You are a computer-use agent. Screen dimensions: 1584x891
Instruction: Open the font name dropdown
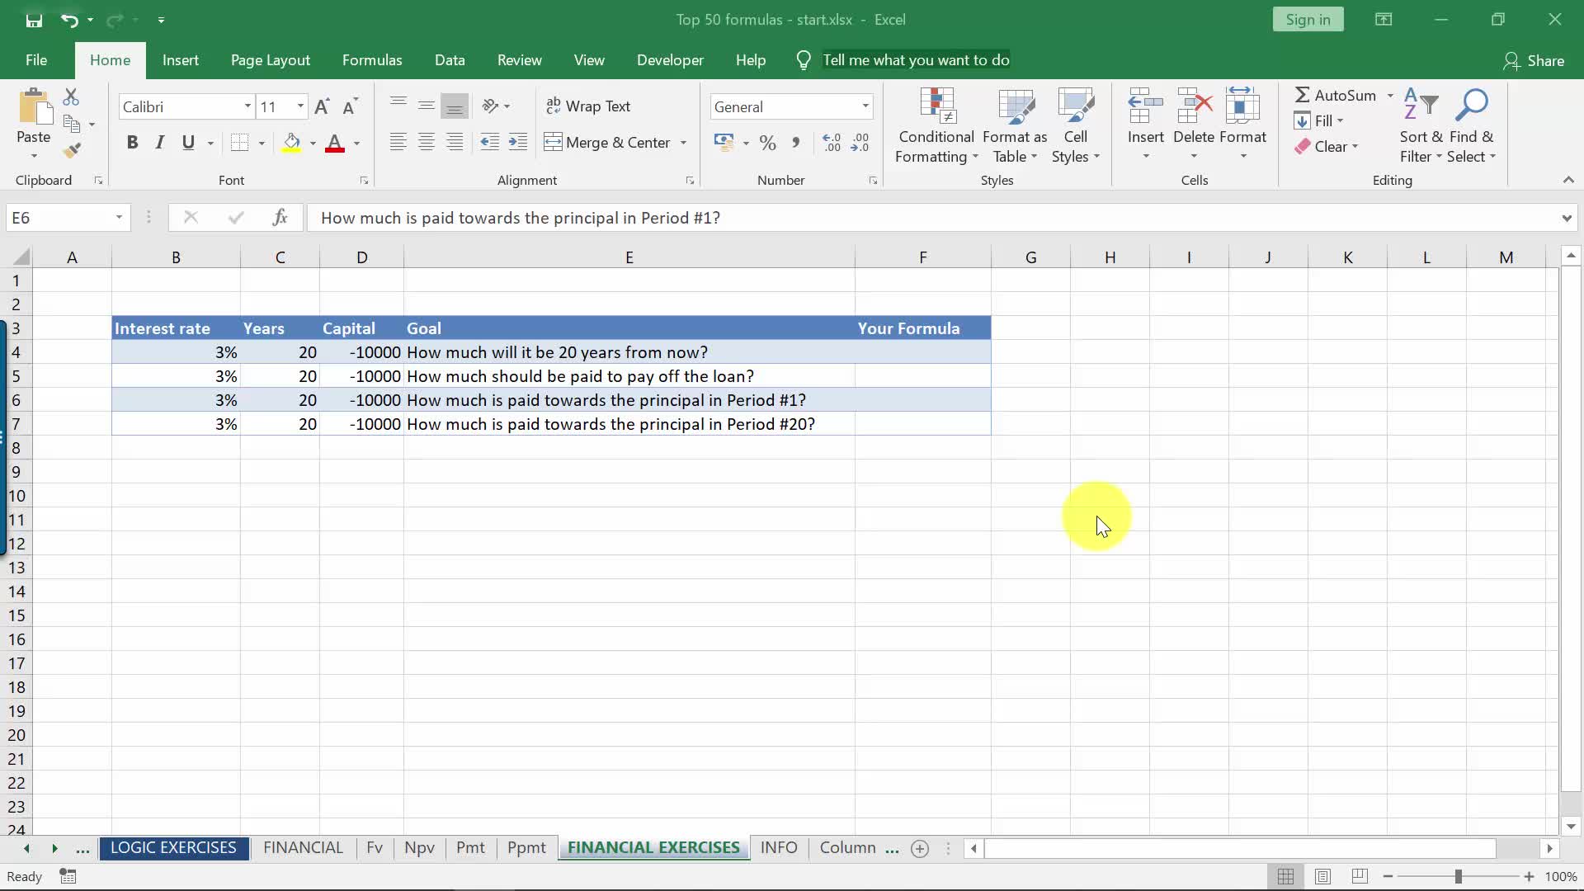(x=247, y=106)
